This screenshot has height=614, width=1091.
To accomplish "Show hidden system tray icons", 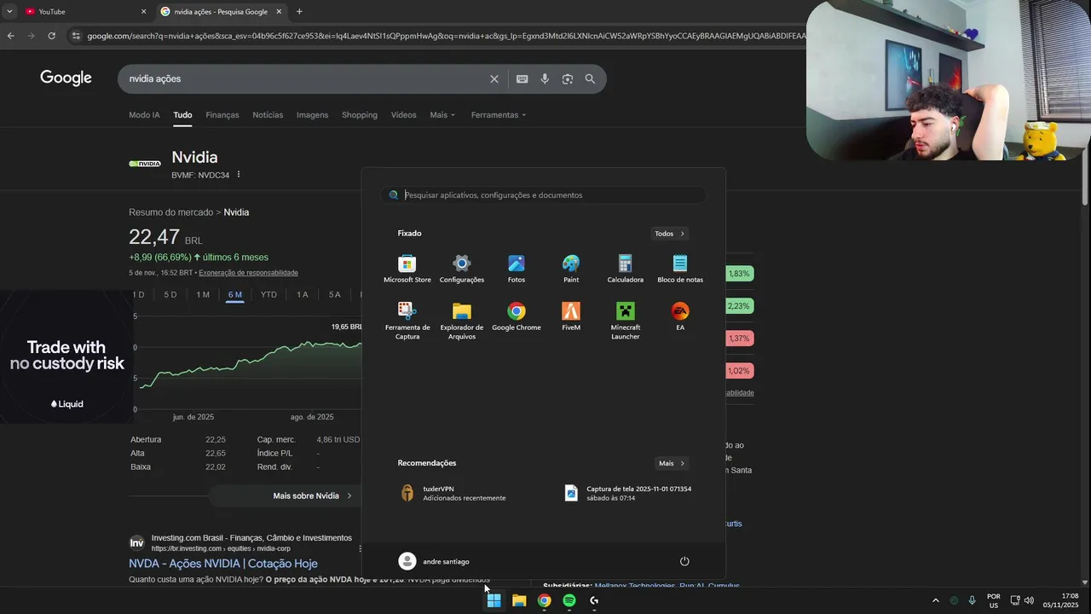I will pos(935,600).
